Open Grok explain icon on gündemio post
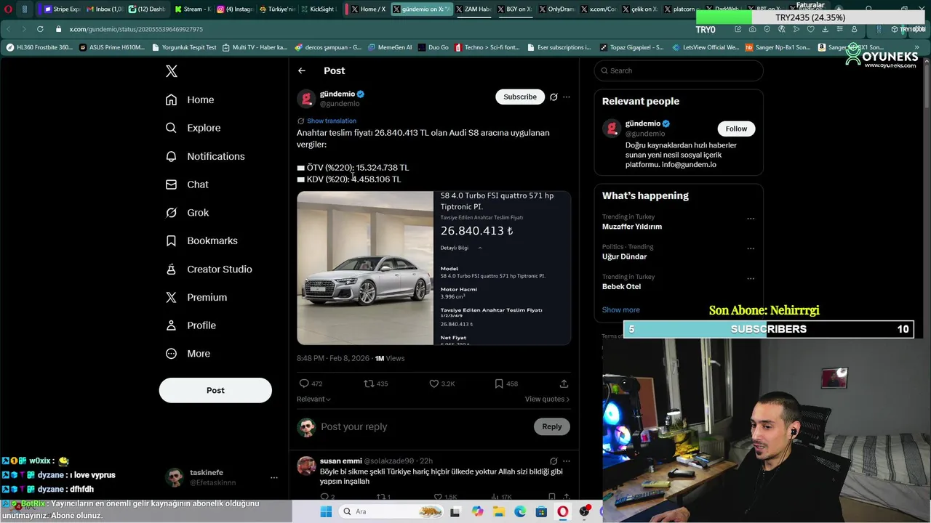 554,97
